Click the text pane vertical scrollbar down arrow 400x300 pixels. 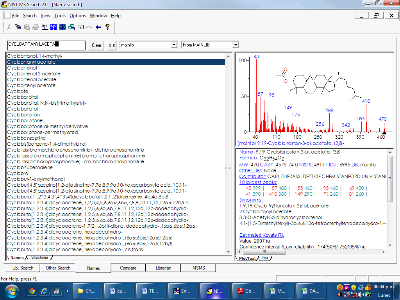[390, 245]
